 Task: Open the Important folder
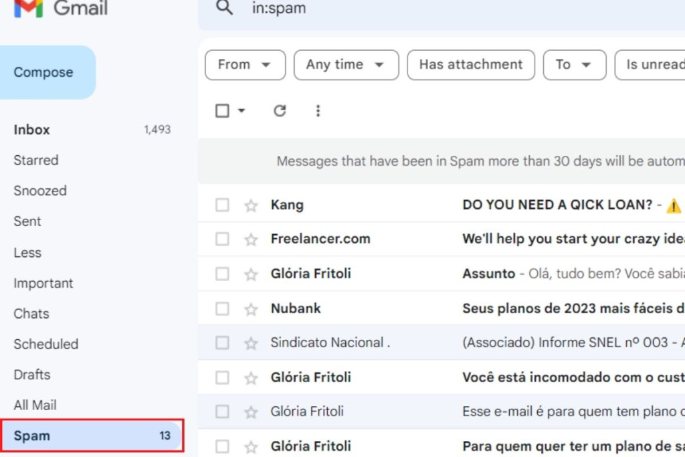(92, 283)
